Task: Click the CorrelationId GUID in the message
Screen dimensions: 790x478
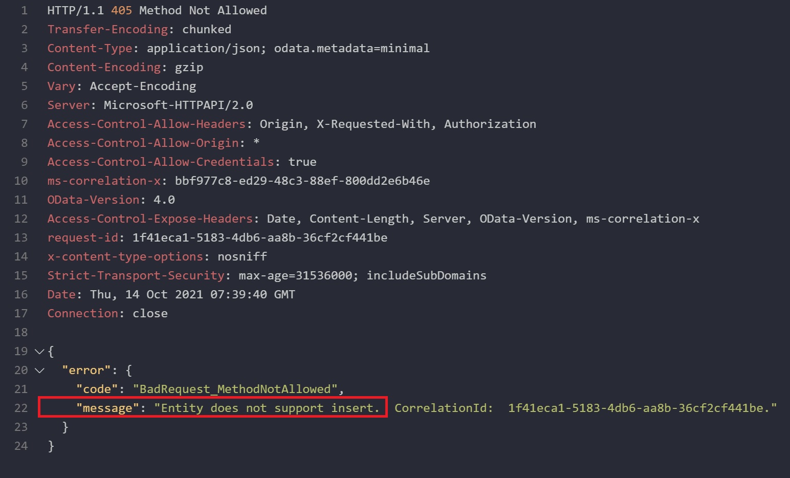Action: tap(639, 408)
